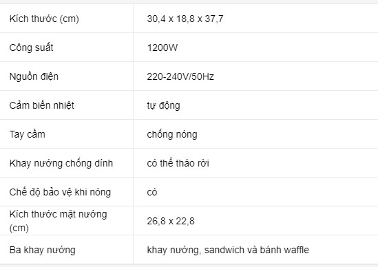
Task: Select the 26,8 x 22,8 grill size value
Action: click(171, 221)
